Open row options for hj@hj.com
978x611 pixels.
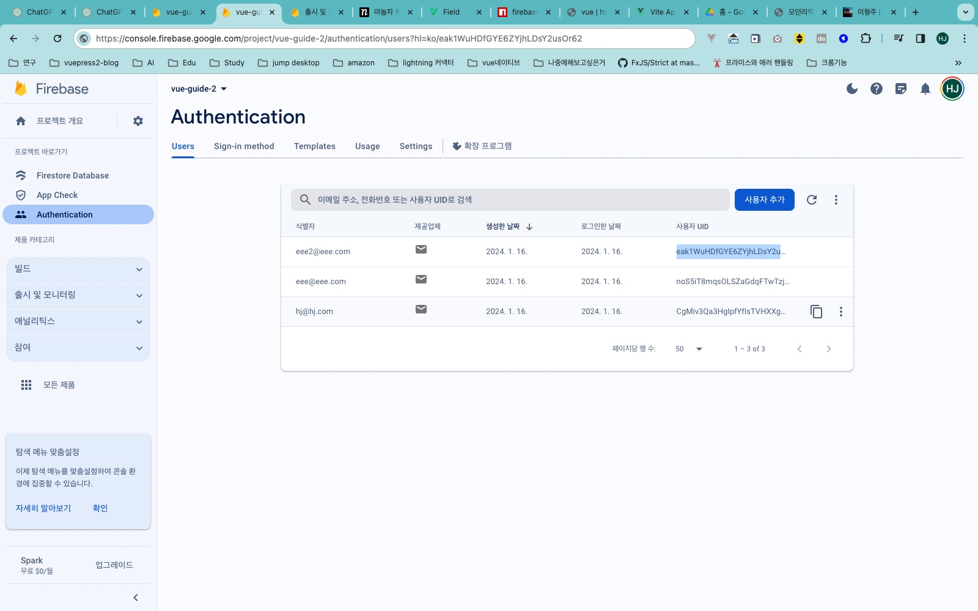[841, 312]
